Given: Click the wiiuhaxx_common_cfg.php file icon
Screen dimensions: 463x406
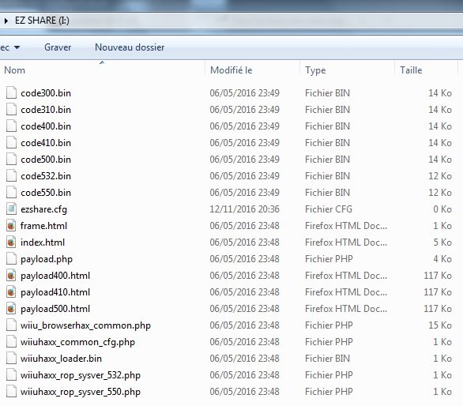Looking at the screenshot, I should point(11,342).
